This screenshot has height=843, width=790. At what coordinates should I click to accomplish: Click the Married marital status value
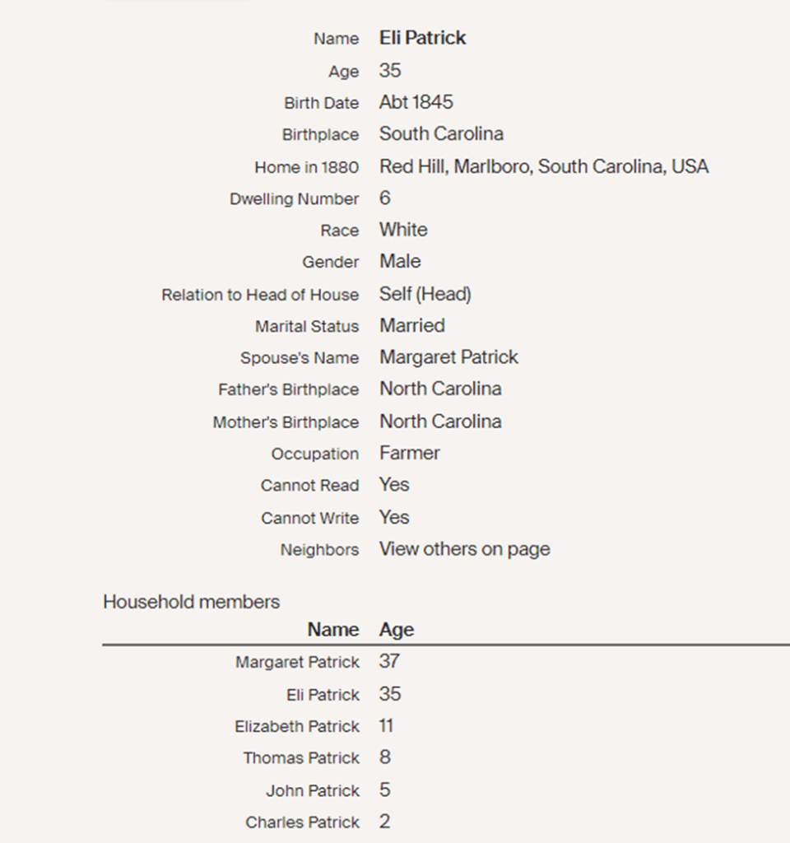(x=411, y=325)
